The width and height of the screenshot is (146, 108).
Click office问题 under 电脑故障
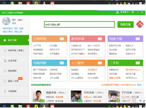[54, 78]
